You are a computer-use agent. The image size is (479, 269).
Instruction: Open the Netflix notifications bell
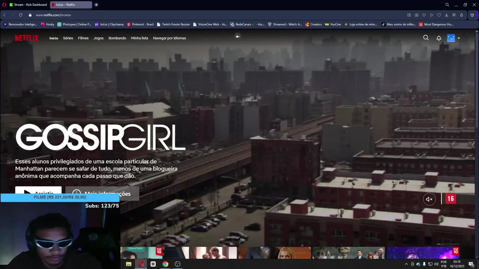[439, 38]
